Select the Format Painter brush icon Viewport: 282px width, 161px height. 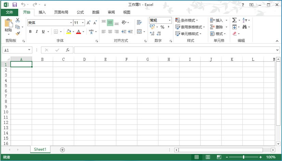pos(18,34)
